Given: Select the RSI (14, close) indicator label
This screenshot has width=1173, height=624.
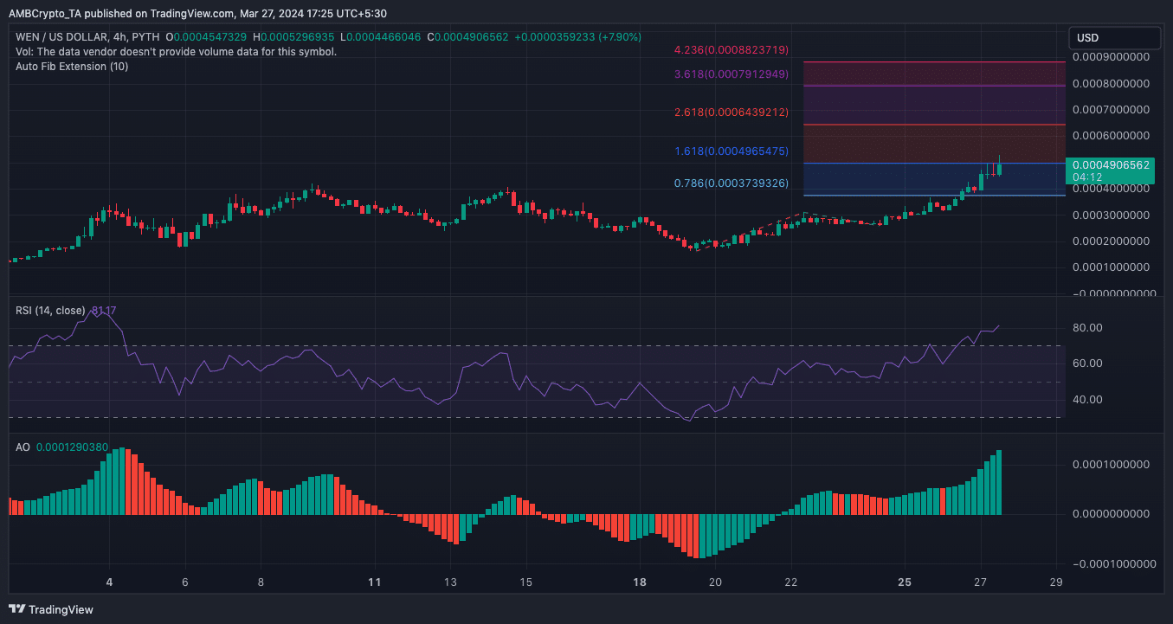Looking at the screenshot, I should click(50, 310).
